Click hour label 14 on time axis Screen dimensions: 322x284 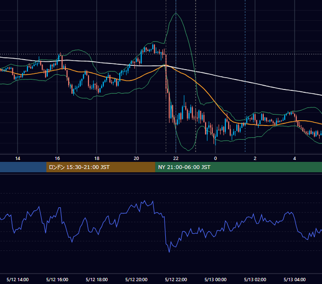coord(18,159)
